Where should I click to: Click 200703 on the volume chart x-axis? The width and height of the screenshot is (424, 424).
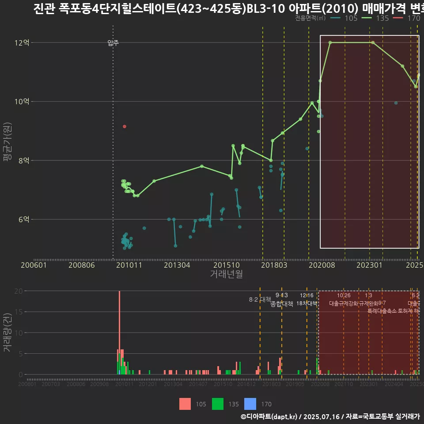(50, 384)
